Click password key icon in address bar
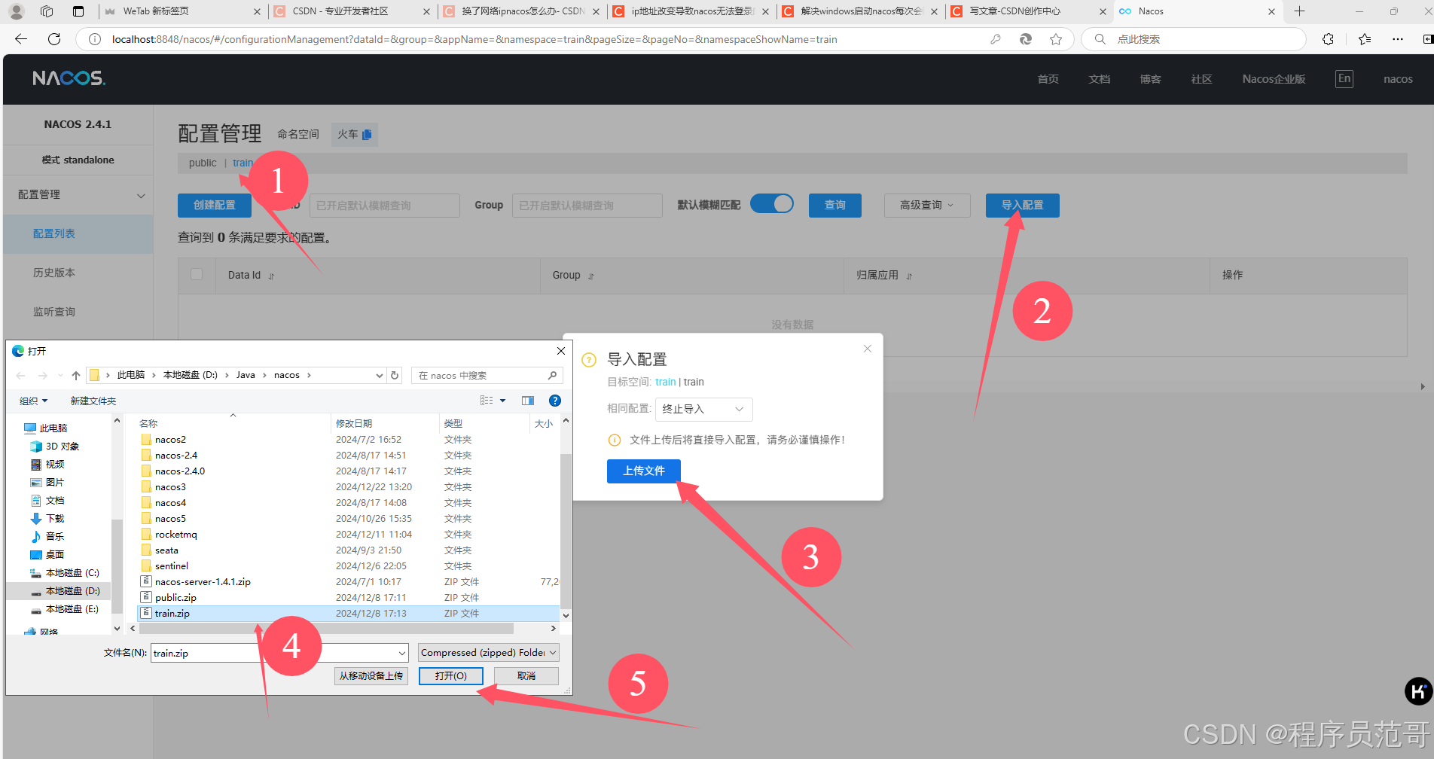 click(996, 39)
